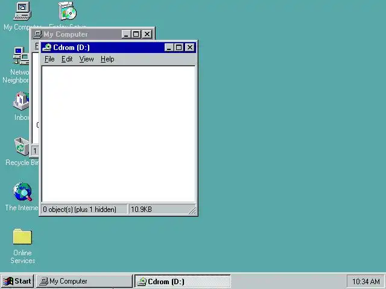The image size is (386, 289).
Task: Open the Recycle Bin desktop icon
Action: (x=22, y=146)
